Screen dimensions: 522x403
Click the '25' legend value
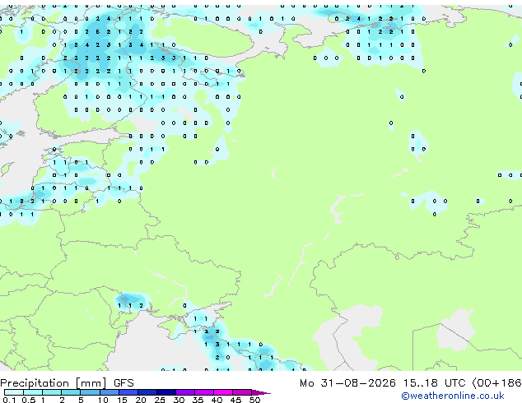point(160,400)
